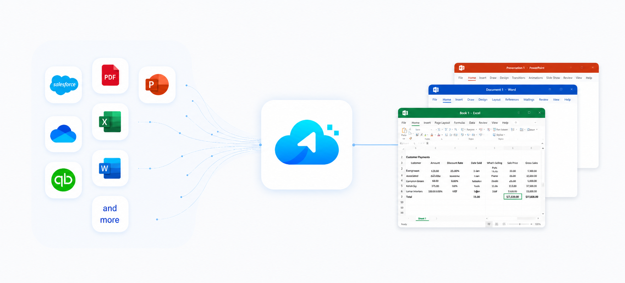Open the Clmuer dropdown in Excel ribbon
The height and width of the screenshot is (283, 625).
click(532, 129)
